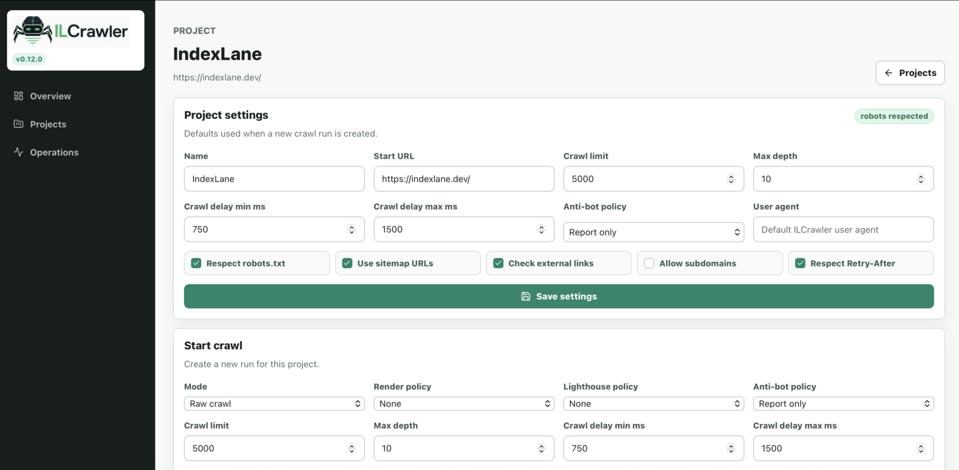Open the Overview page
This screenshot has height=470, width=959.
[x=50, y=96]
